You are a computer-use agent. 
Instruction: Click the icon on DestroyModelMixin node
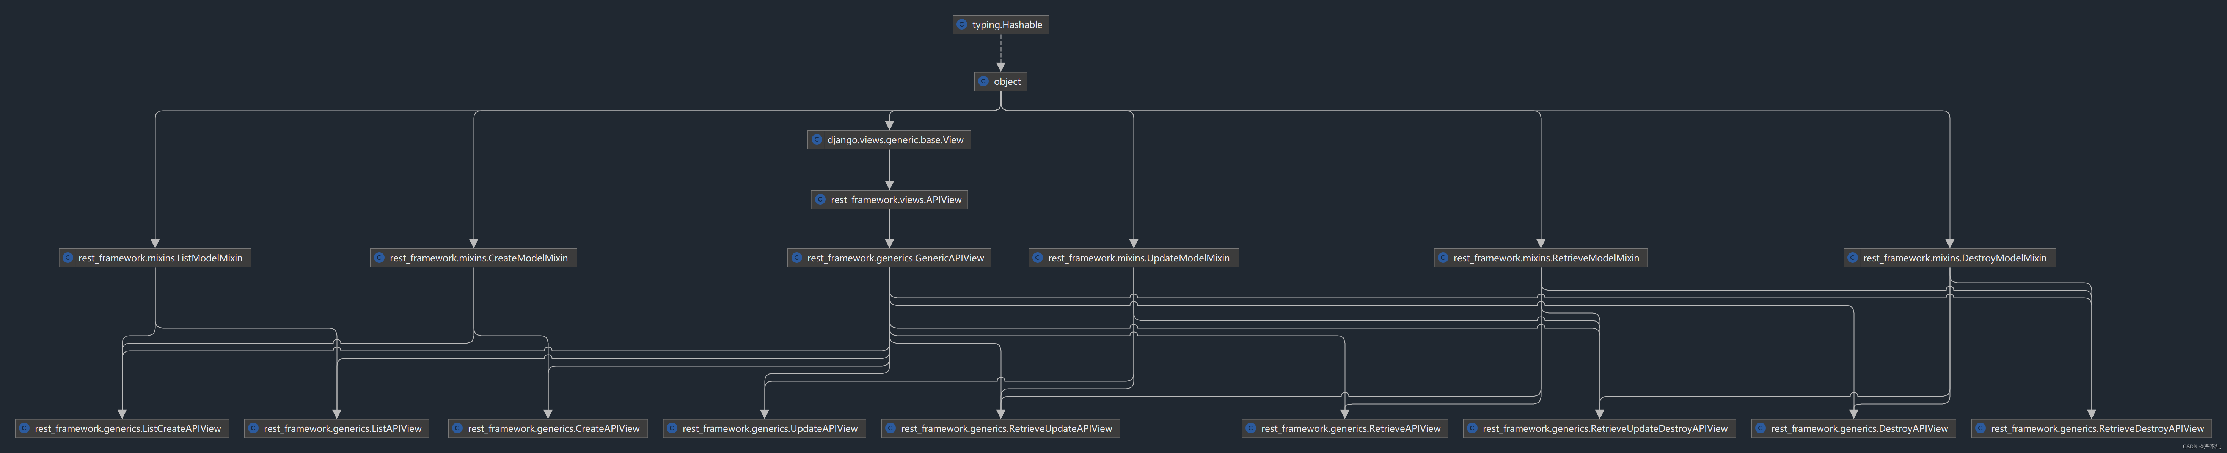tap(1853, 258)
